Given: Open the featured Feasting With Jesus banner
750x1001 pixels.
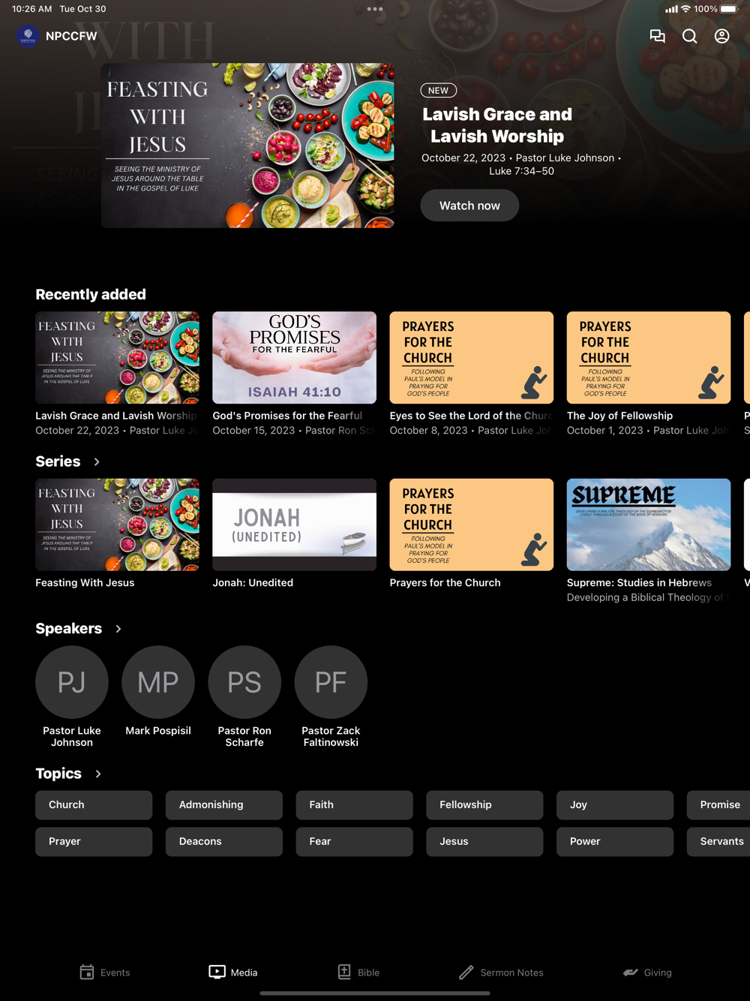Looking at the screenshot, I should point(247,146).
